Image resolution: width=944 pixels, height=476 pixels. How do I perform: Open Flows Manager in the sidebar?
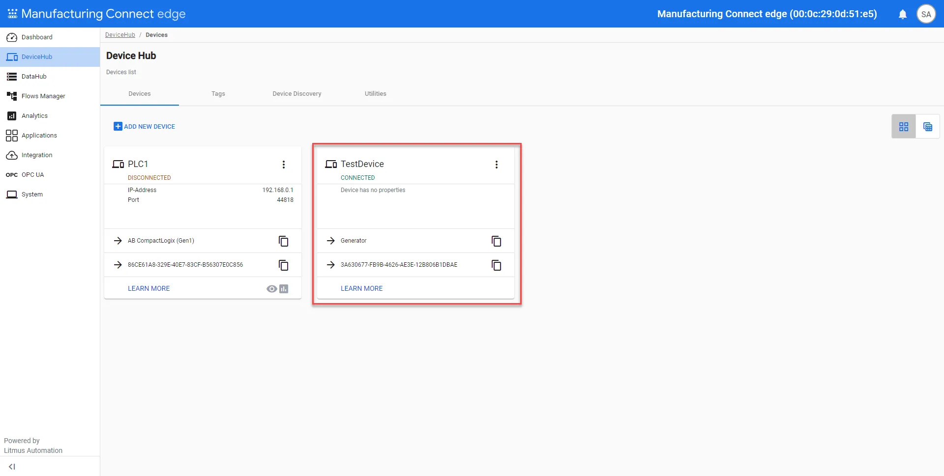click(50, 96)
